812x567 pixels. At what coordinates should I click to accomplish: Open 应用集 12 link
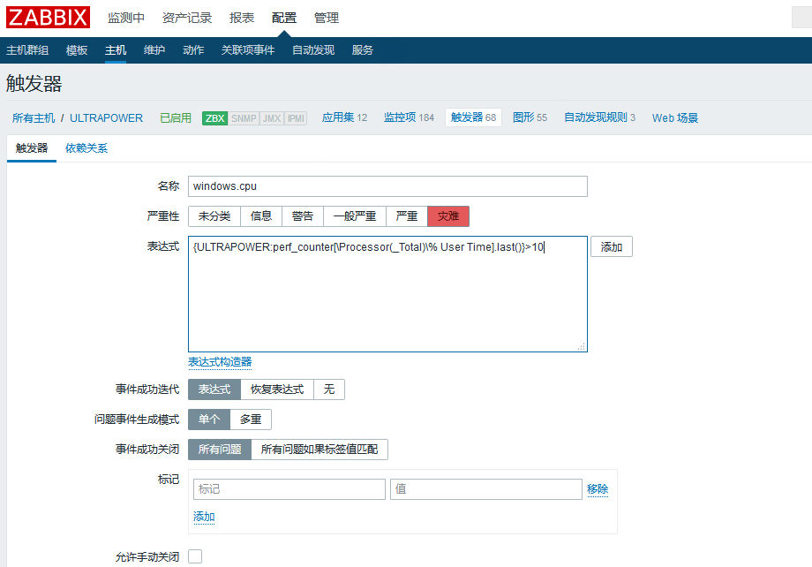tap(344, 117)
